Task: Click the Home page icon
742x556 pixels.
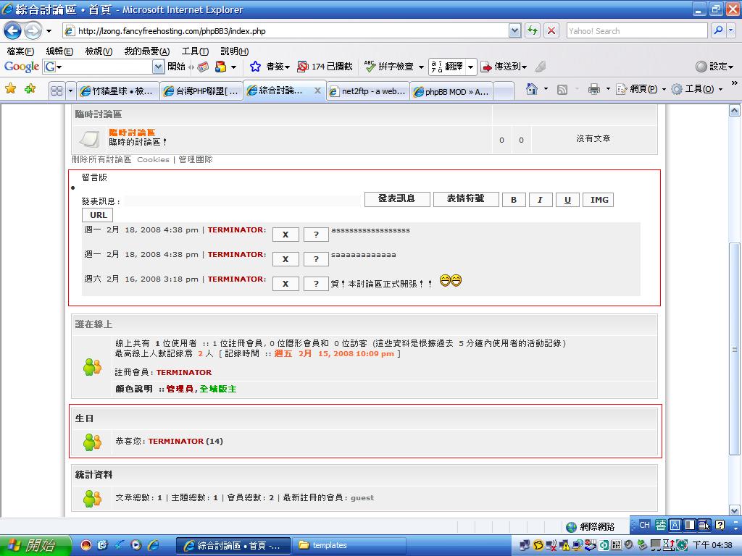Action: [x=532, y=89]
